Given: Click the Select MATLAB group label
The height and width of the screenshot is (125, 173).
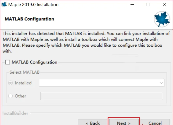Looking at the screenshot, I should pyautogui.click(x=25, y=72).
